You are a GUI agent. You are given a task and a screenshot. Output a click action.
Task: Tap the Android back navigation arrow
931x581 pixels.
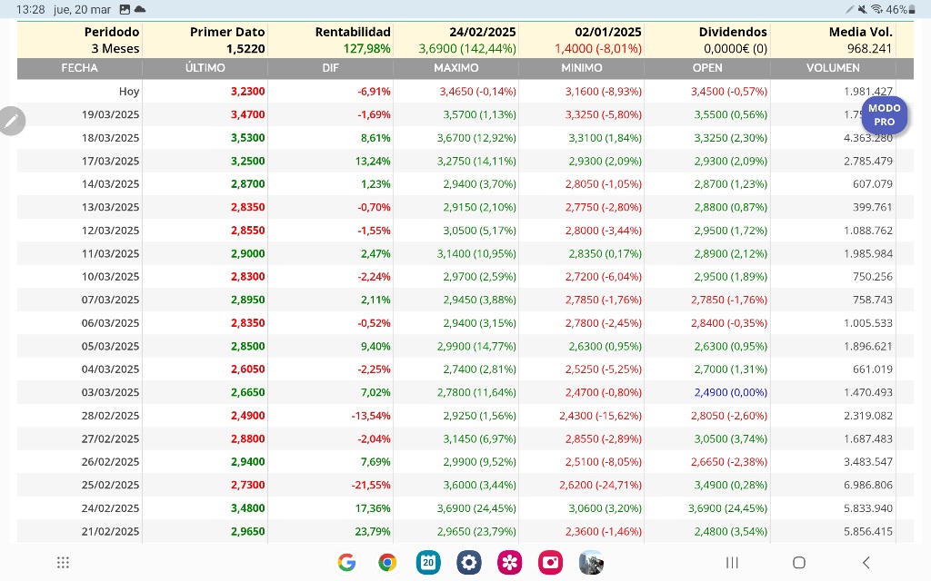point(866,562)
